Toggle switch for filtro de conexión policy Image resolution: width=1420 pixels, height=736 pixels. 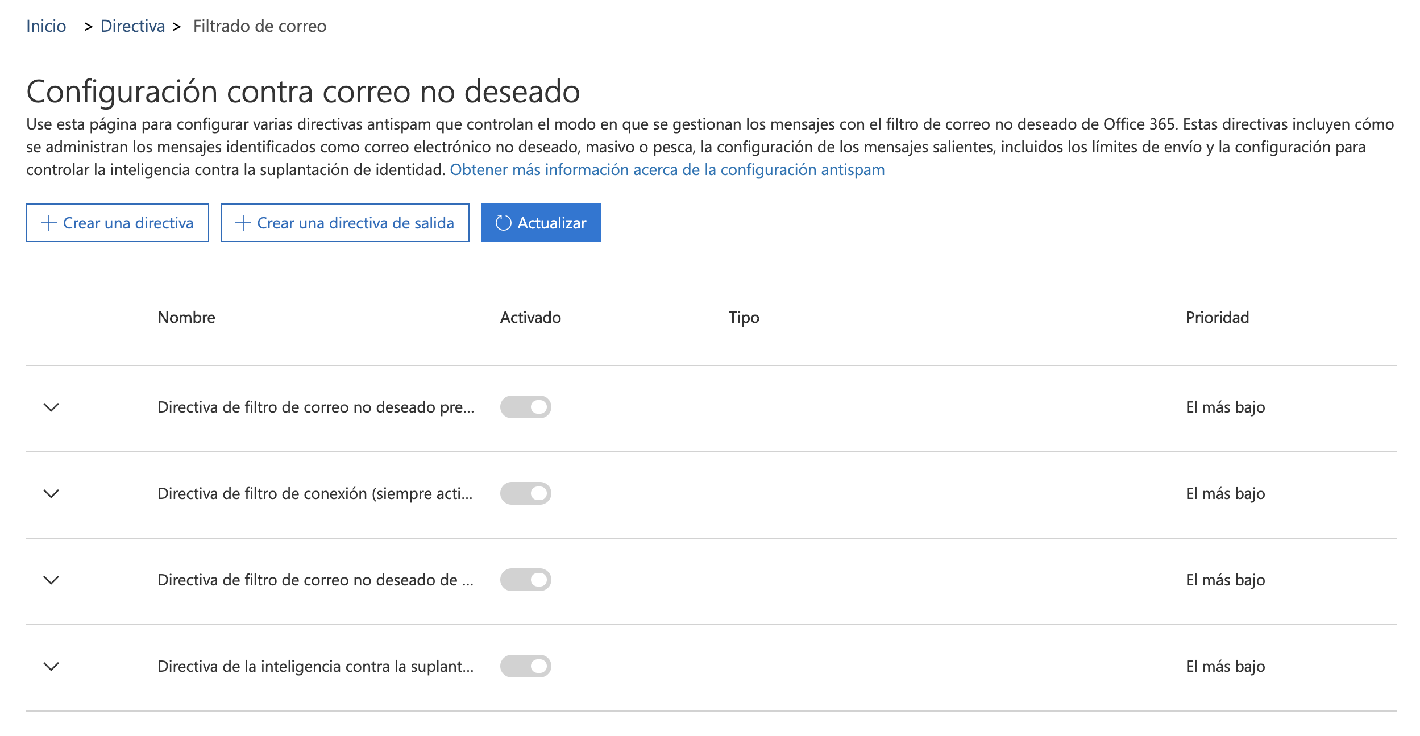click(x=526, y=493)
